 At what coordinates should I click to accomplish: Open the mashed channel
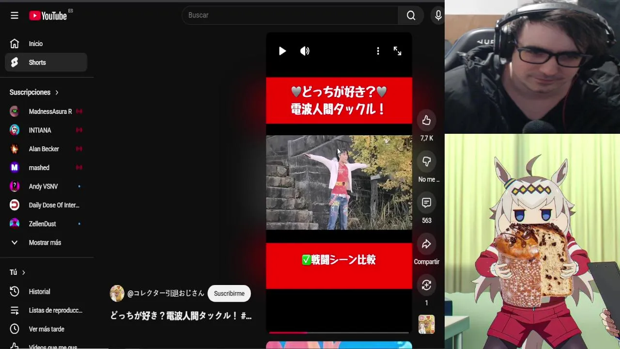coord(46,168)
